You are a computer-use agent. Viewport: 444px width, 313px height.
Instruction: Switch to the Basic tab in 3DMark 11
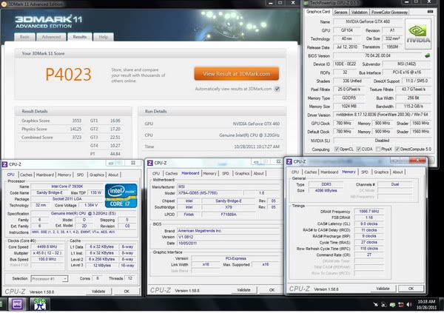(x=24, y=37)
